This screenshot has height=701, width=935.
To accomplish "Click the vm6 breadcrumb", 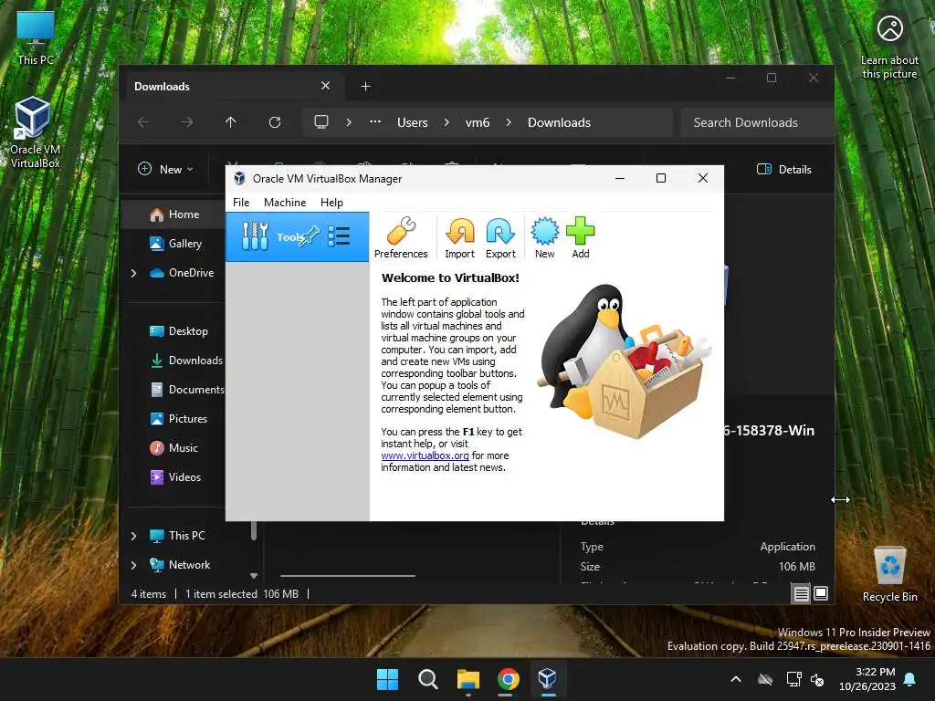I will tap(477, 122).
